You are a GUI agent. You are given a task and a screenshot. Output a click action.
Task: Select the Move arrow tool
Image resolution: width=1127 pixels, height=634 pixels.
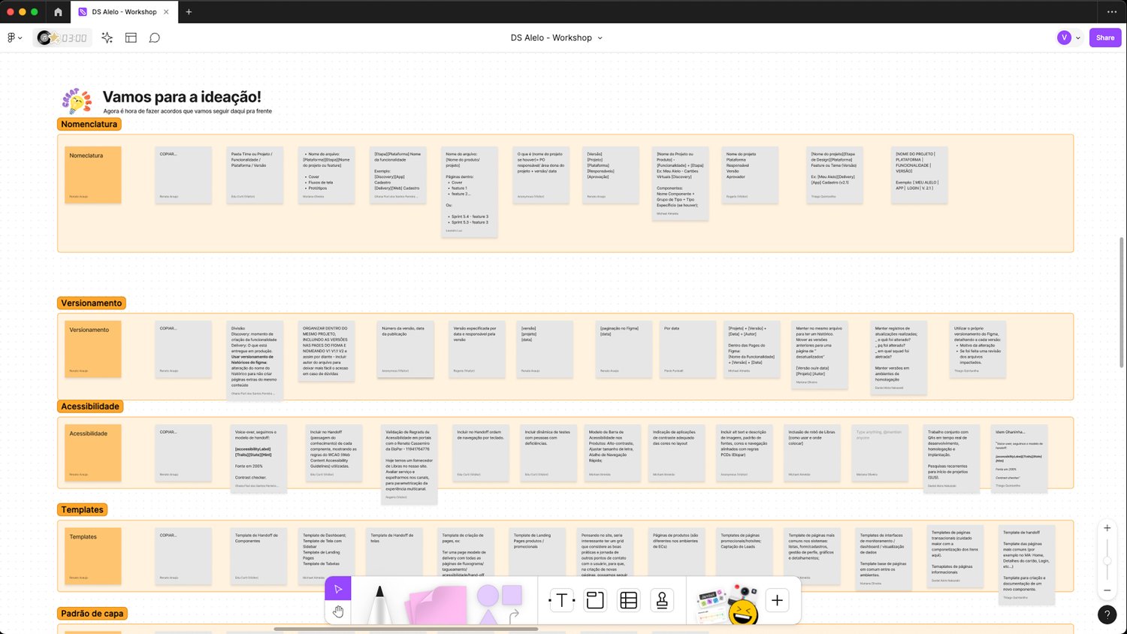click(x=338, y=589)
